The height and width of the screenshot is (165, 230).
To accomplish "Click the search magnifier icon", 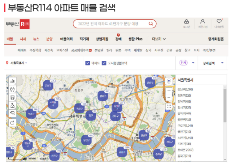I will coord(151,23).
